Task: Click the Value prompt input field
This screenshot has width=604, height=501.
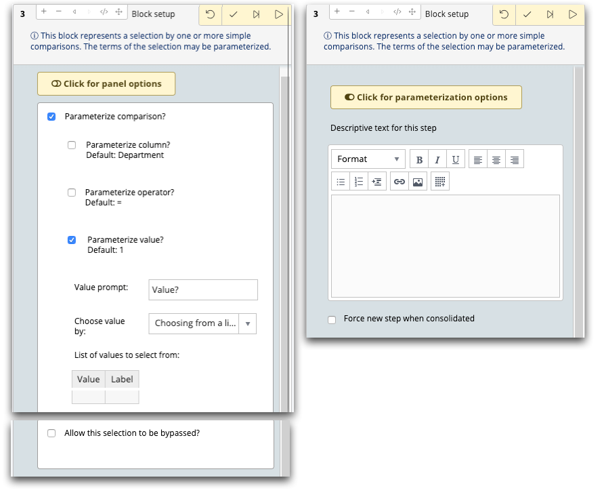Action: click(x=203, y=289)
